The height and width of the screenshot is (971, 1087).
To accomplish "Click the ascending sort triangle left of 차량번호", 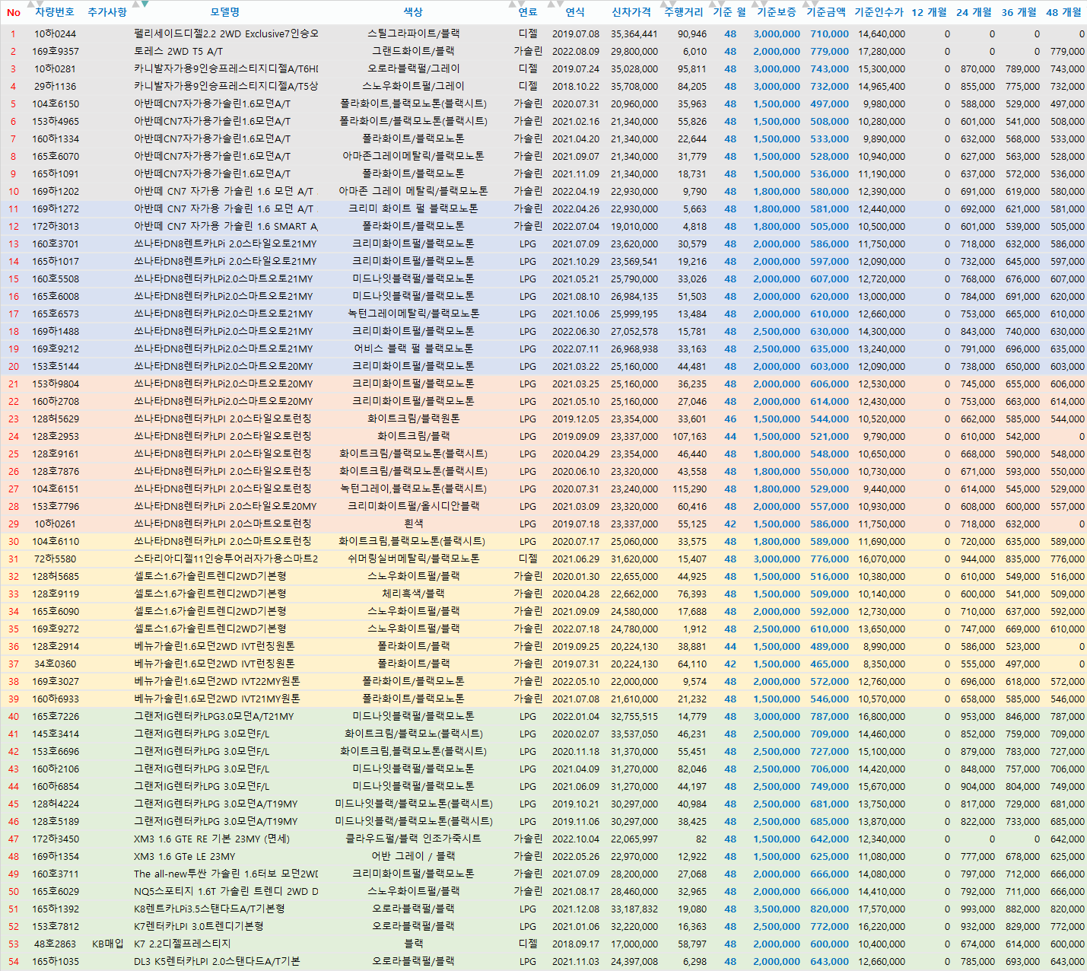I will pos(30,5).
